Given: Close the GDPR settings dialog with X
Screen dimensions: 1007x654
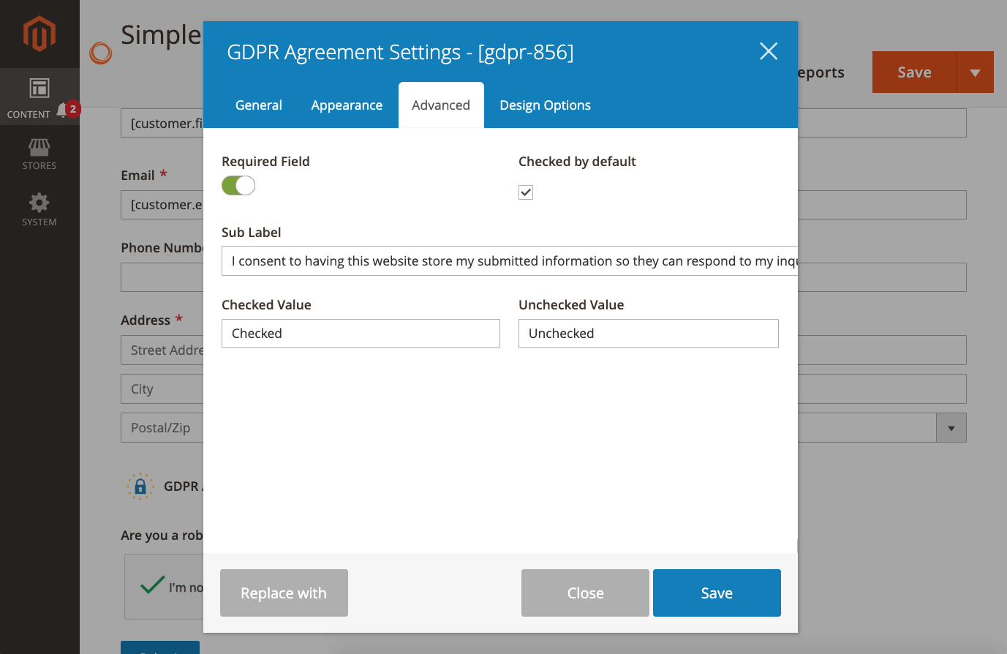Looking at the screenshot, I should coord(768,51).
